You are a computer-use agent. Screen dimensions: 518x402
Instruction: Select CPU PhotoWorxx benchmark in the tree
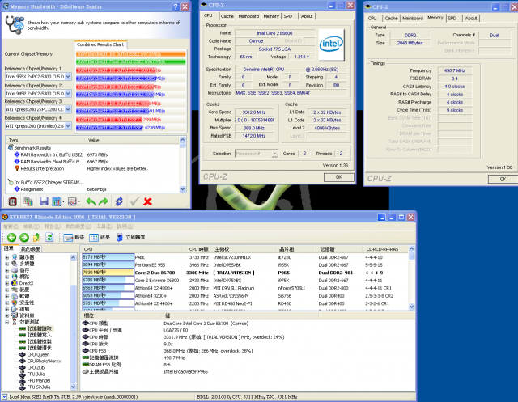(x=44, y=361)
